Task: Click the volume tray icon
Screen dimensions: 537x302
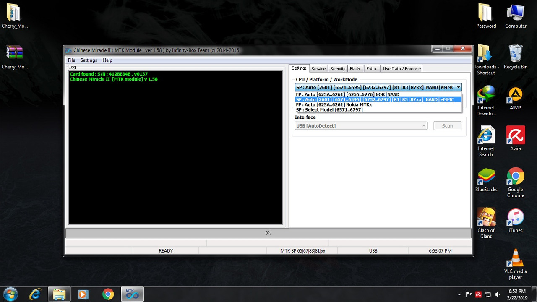Action: pos(498,294)
